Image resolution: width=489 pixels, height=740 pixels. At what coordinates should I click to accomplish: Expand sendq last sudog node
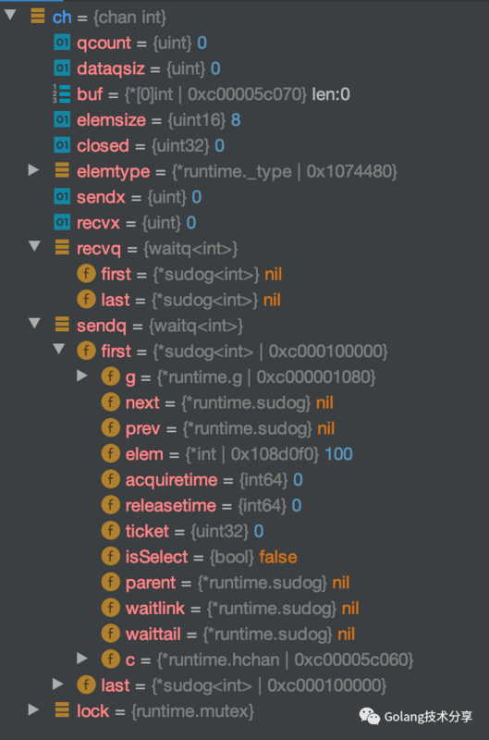[58, 684]
